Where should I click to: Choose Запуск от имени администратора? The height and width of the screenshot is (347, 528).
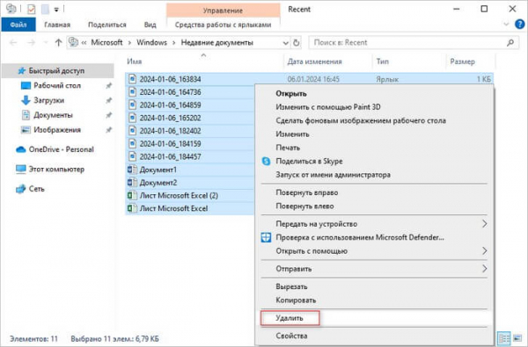[333, 175]
